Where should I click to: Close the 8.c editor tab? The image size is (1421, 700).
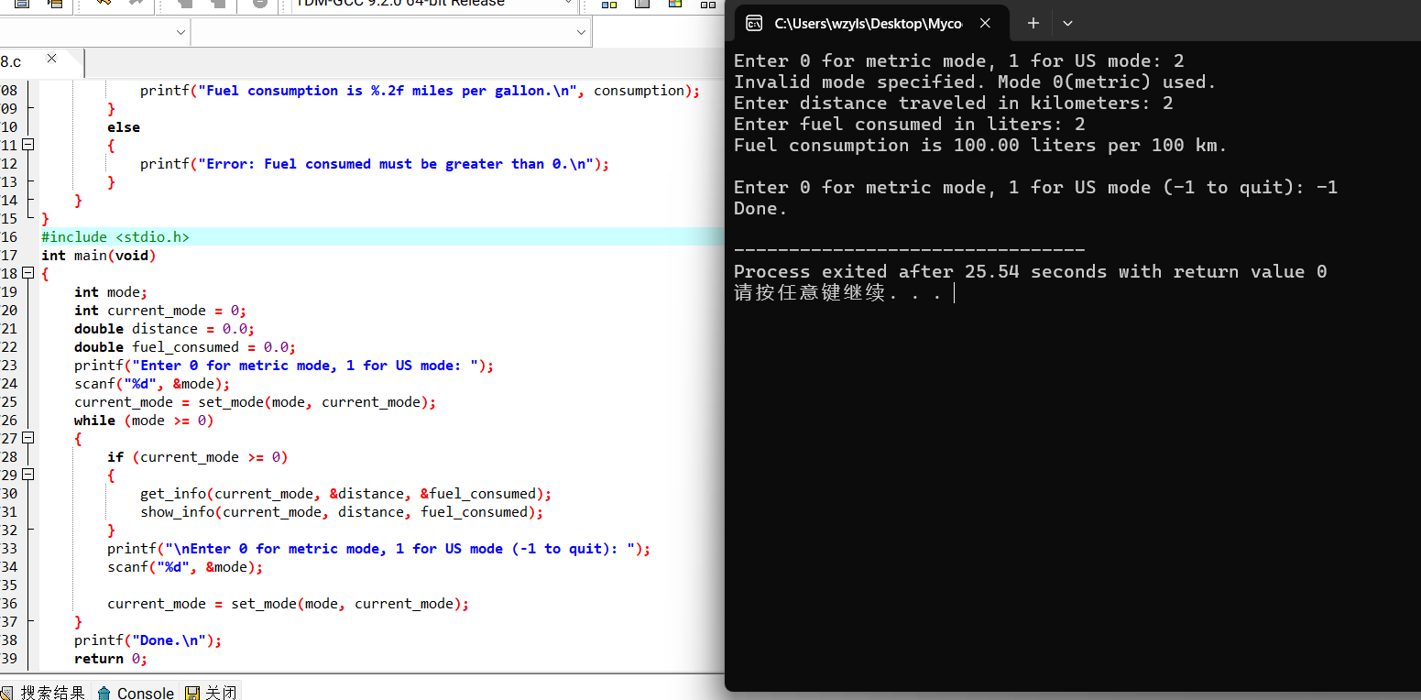51,59
